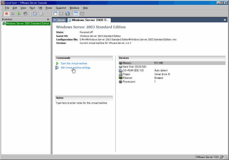Open the View menu
The width and height of the screenshot is (229, 160).
point(23,8)
